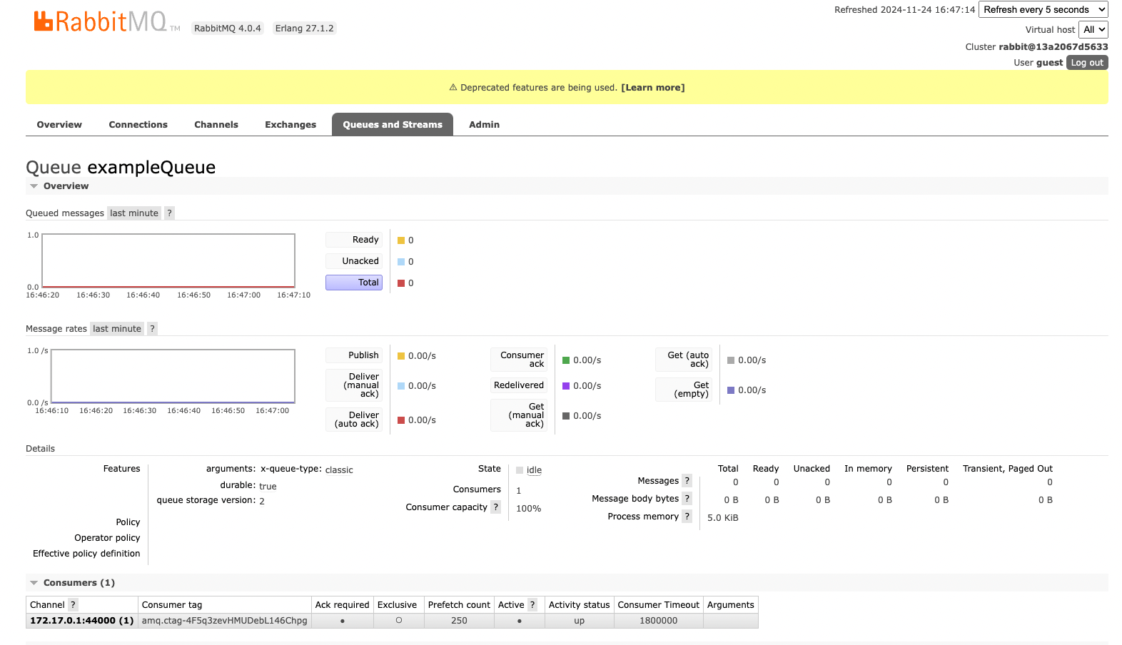This screenshot has height=645, width=1122.
Task: Click the red Total color swatch
Action: tap(401, 283)
